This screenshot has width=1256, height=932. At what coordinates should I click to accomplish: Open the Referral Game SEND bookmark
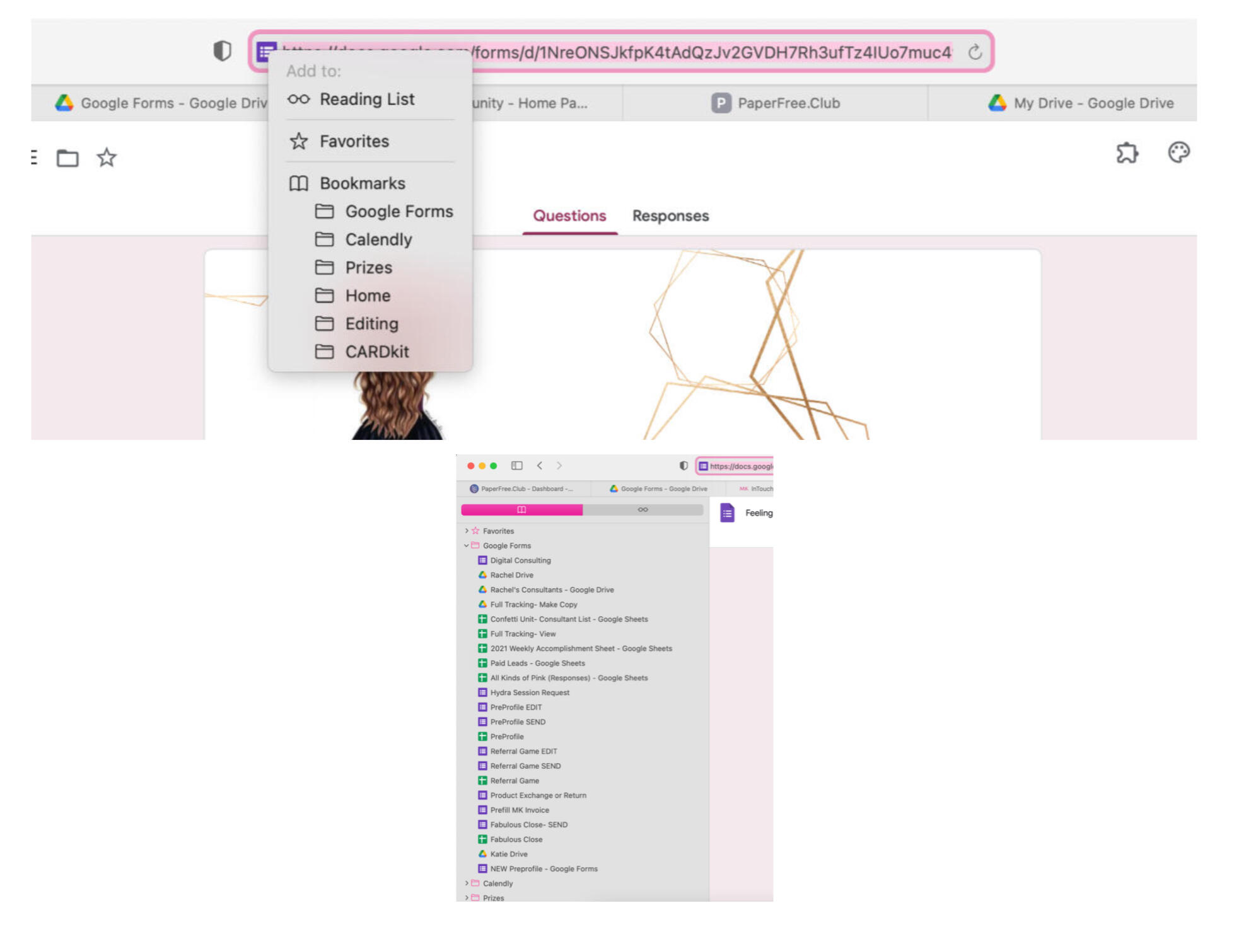[x=525, y=766]
